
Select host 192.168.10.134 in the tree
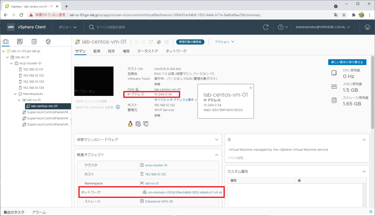[33, 88]
